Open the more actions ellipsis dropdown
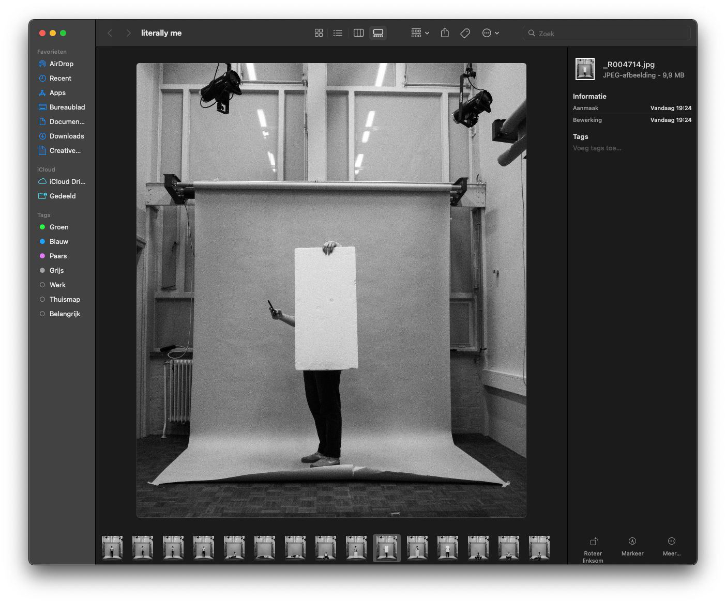The image size is (726, 603). [490, 33]
